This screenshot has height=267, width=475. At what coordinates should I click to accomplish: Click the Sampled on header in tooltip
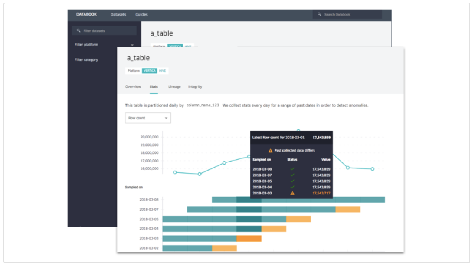coord(262,160)
